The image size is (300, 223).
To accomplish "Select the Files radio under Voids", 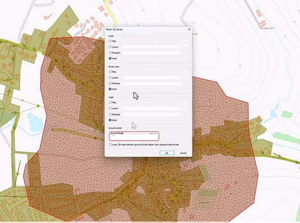I will tap(110, 41).
